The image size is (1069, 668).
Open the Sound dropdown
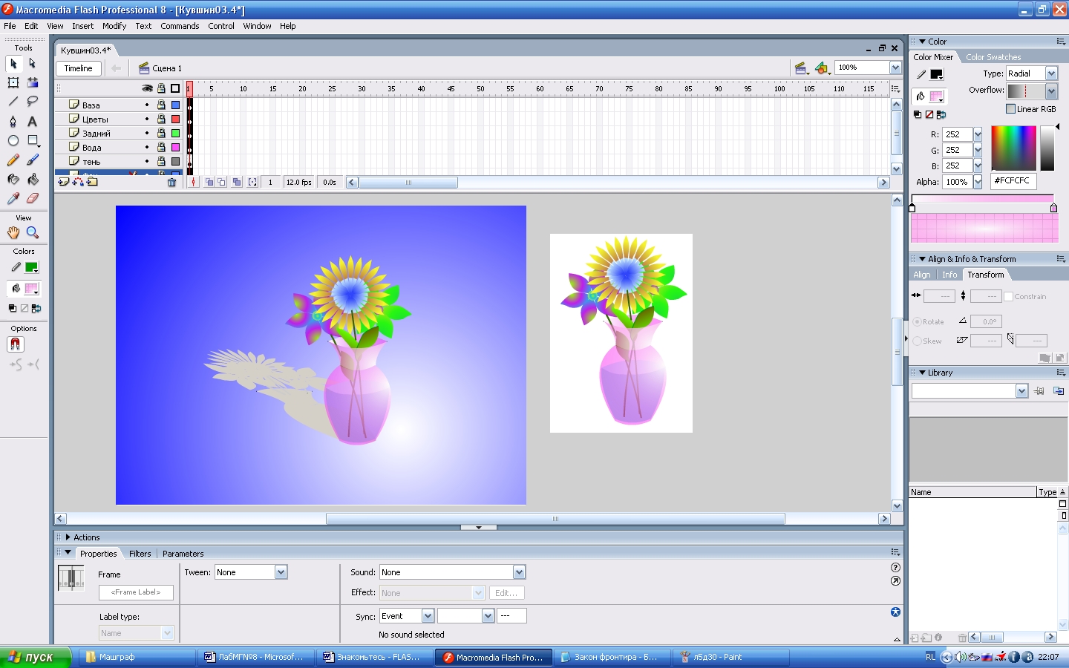[519, 572]
